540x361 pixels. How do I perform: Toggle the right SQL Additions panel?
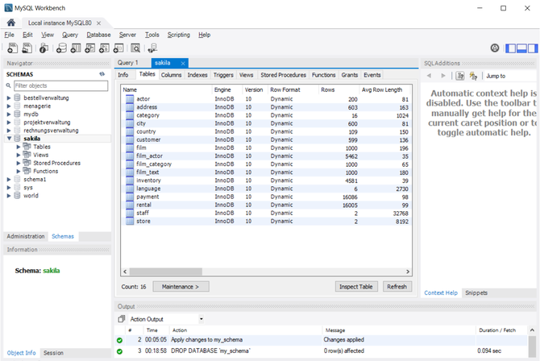tap(533, 48)
